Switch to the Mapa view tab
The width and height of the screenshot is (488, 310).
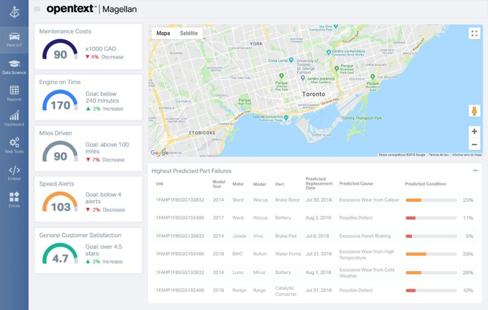[x=163, y=33]
